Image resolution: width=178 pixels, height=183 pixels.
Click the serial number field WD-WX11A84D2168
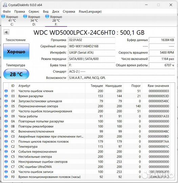pyautogui.click(x=91, y=46)
